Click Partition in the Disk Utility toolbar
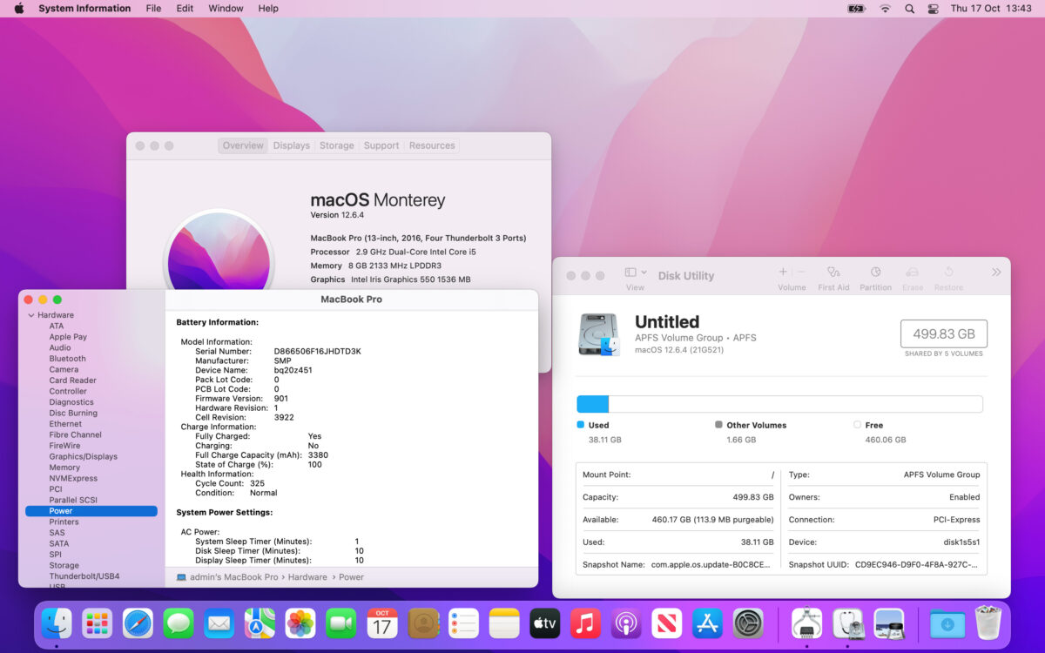 tap(875, 279)
